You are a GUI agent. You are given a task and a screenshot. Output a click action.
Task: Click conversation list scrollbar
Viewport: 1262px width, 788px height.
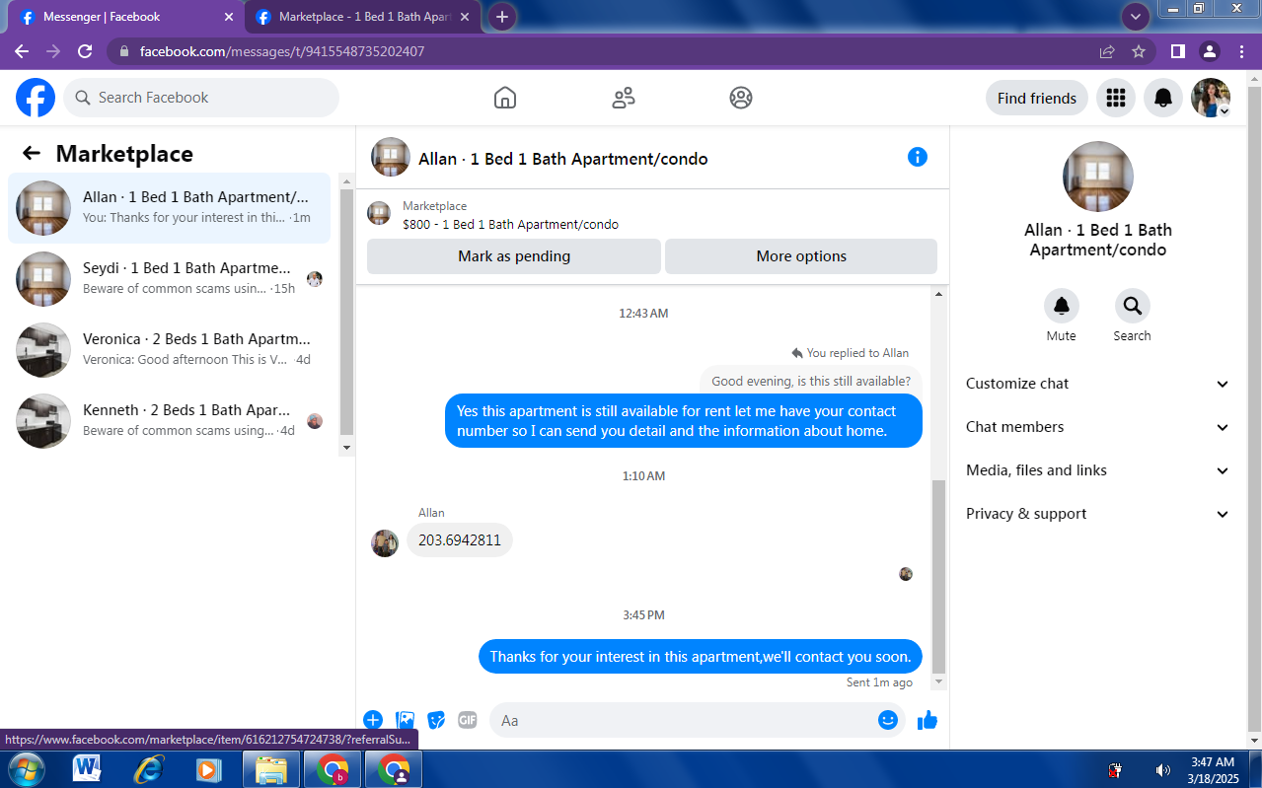[x=346, y=314]
